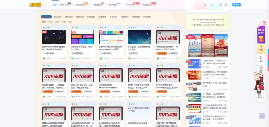Switch to the 现金红包 category tab

click(91, 17)
